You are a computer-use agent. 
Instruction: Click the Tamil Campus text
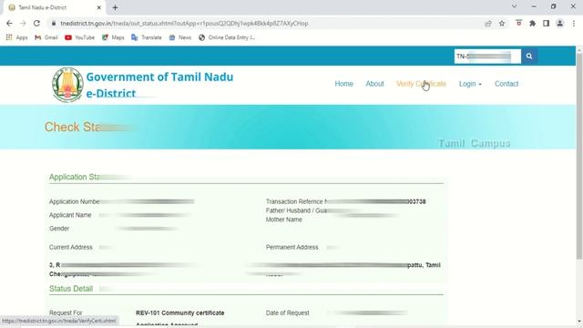click(x=474, y=144)
